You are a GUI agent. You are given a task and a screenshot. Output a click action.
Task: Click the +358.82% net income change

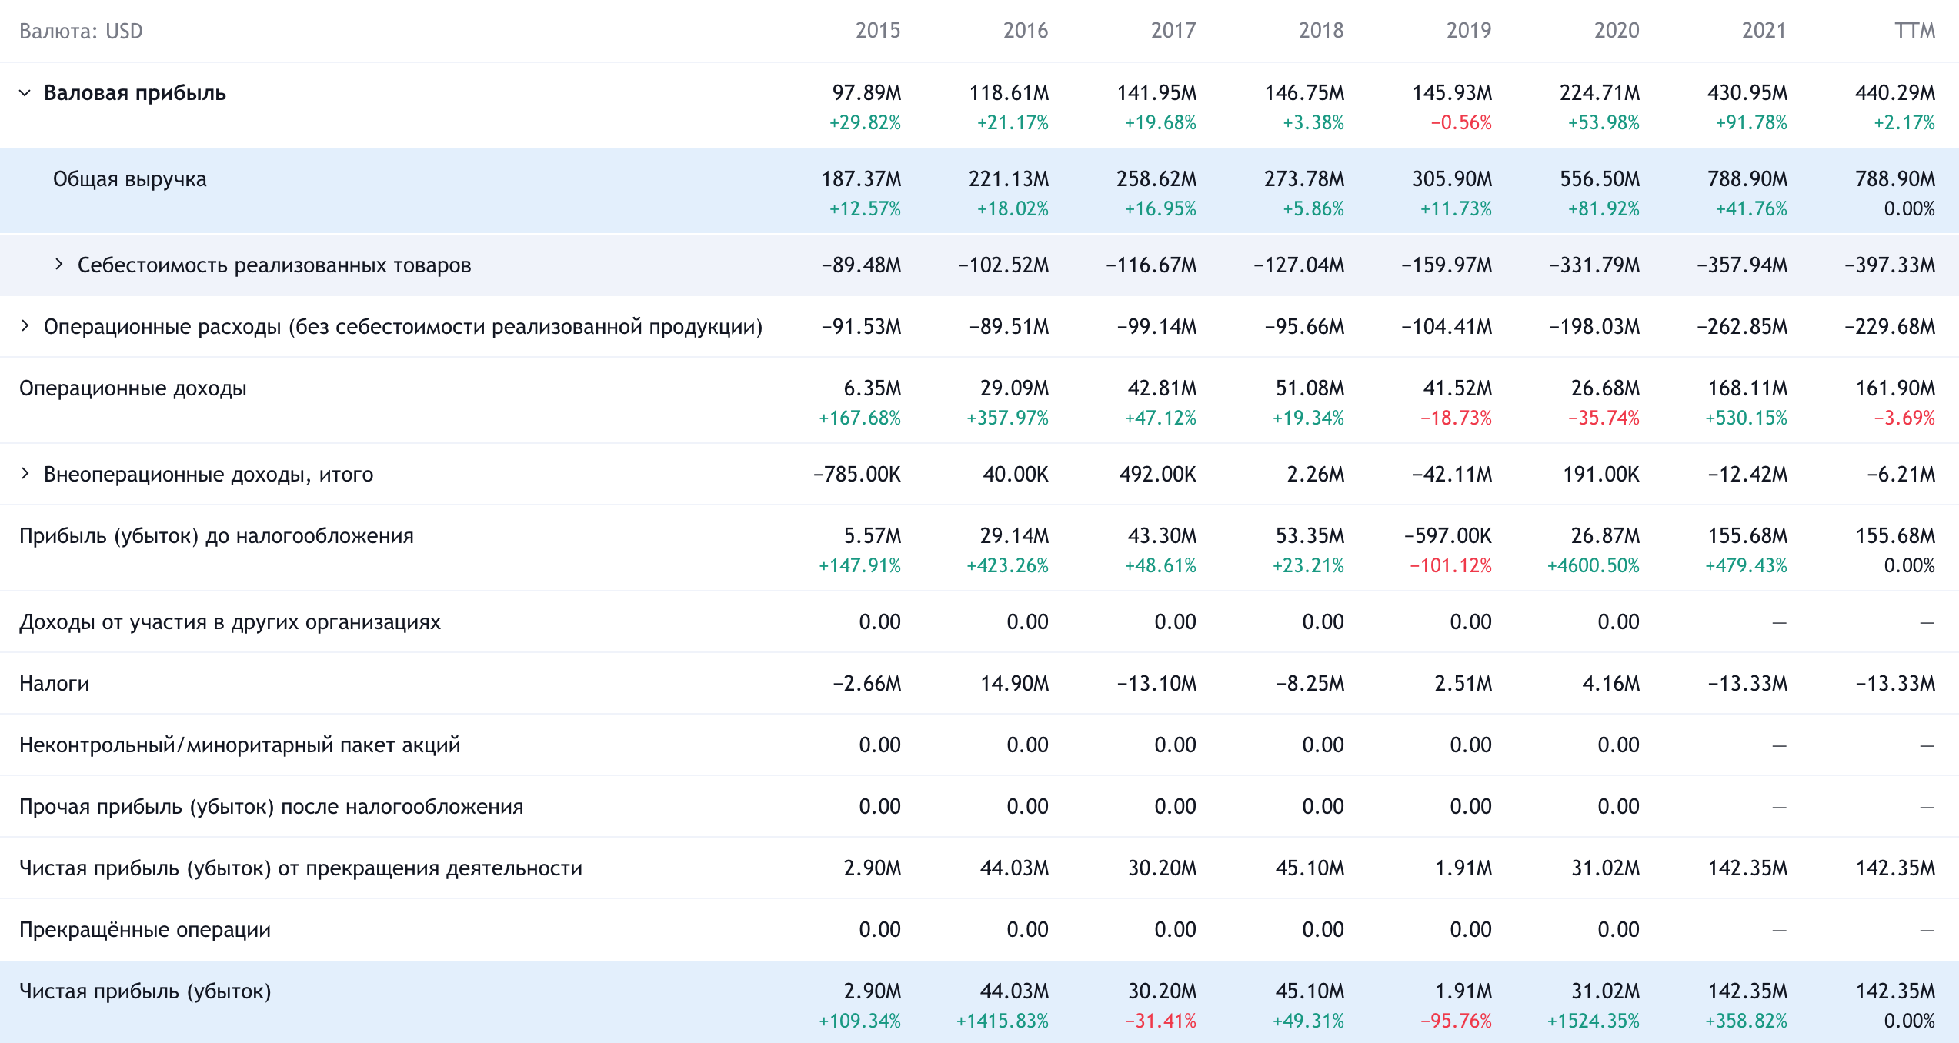(1746, 1021)
